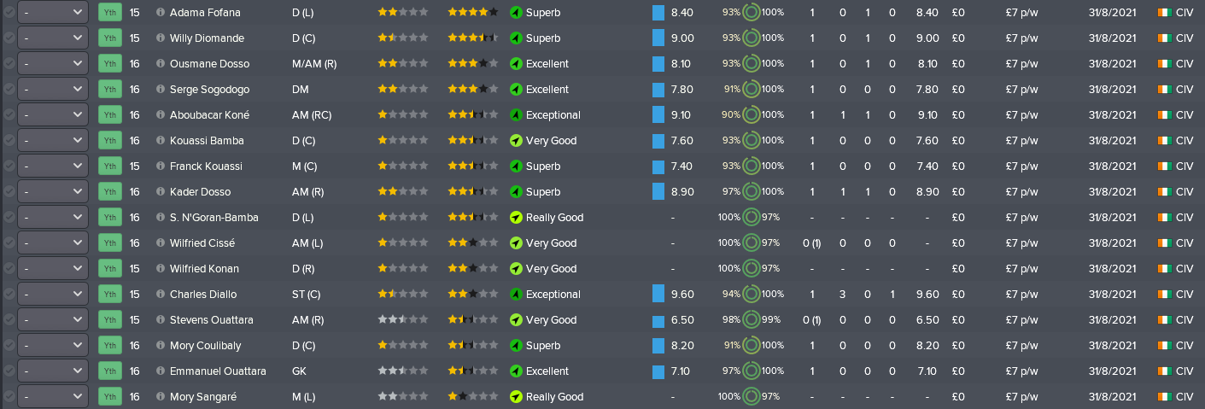
Task: Click the info icon beside Charles Diallo
Action: tap(161, 295)
